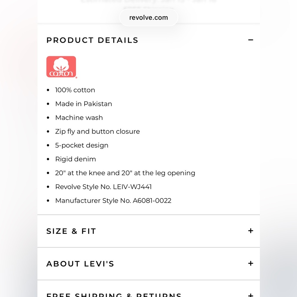
Task: Click Zip fly and button closure text
Action: coord(97,132)
